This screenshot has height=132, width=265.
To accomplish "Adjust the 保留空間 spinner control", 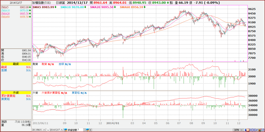I will pos(84,130).
